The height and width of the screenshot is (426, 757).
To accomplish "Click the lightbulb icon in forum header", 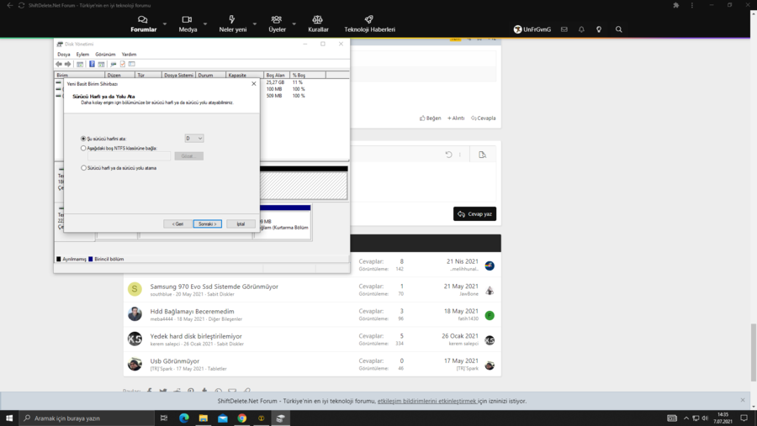I will [599, 29].
